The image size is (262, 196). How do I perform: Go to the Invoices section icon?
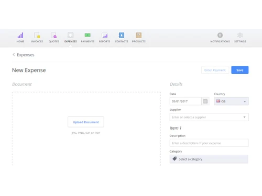(37, 36)
